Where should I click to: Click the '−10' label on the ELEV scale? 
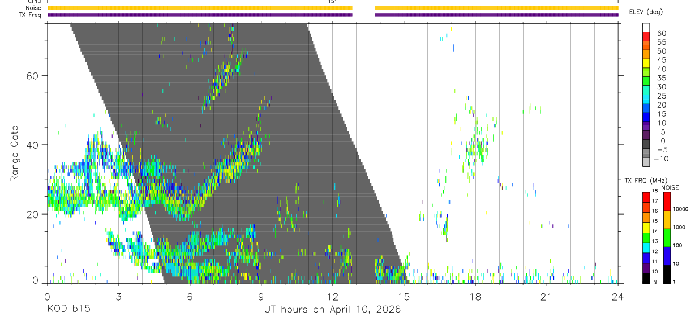(661, 159)
